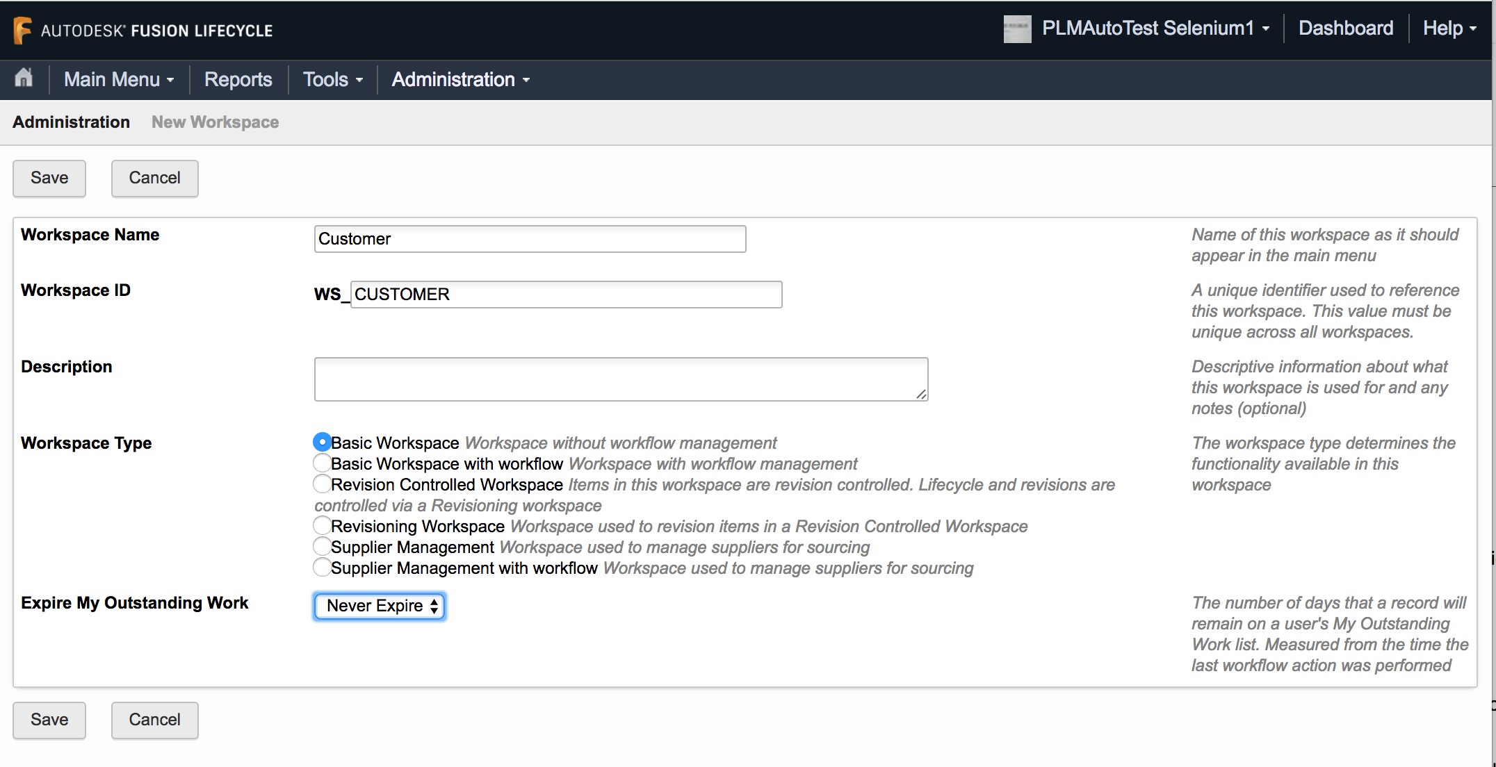Click the CUSTOMER Workspace ID field
This screenshot has width=1496, height=767.
pos(565,294)
